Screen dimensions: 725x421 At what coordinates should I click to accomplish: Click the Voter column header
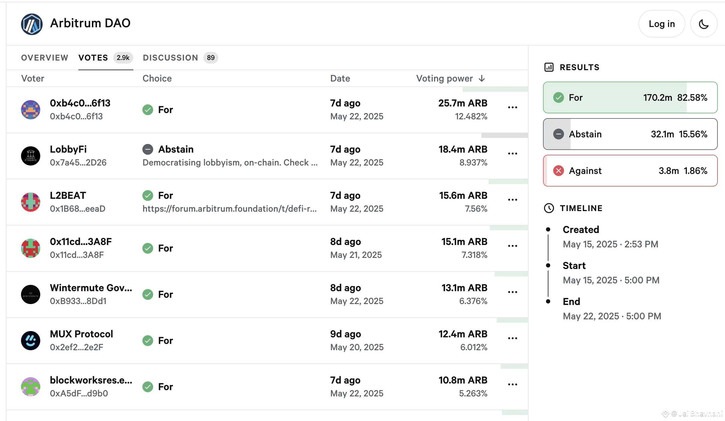pyautogui.click(x=32, y=79)
